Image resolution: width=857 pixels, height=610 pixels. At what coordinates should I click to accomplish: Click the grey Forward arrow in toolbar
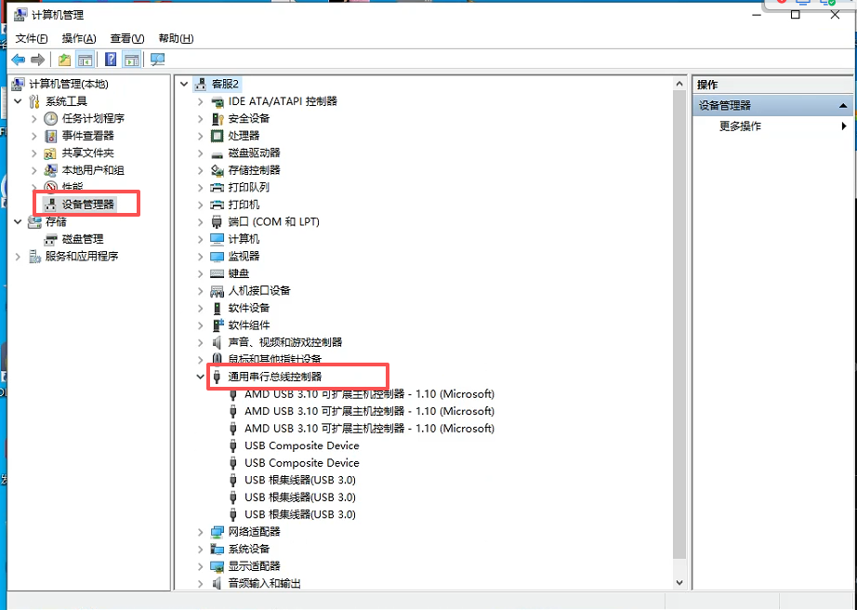[38, 60]
